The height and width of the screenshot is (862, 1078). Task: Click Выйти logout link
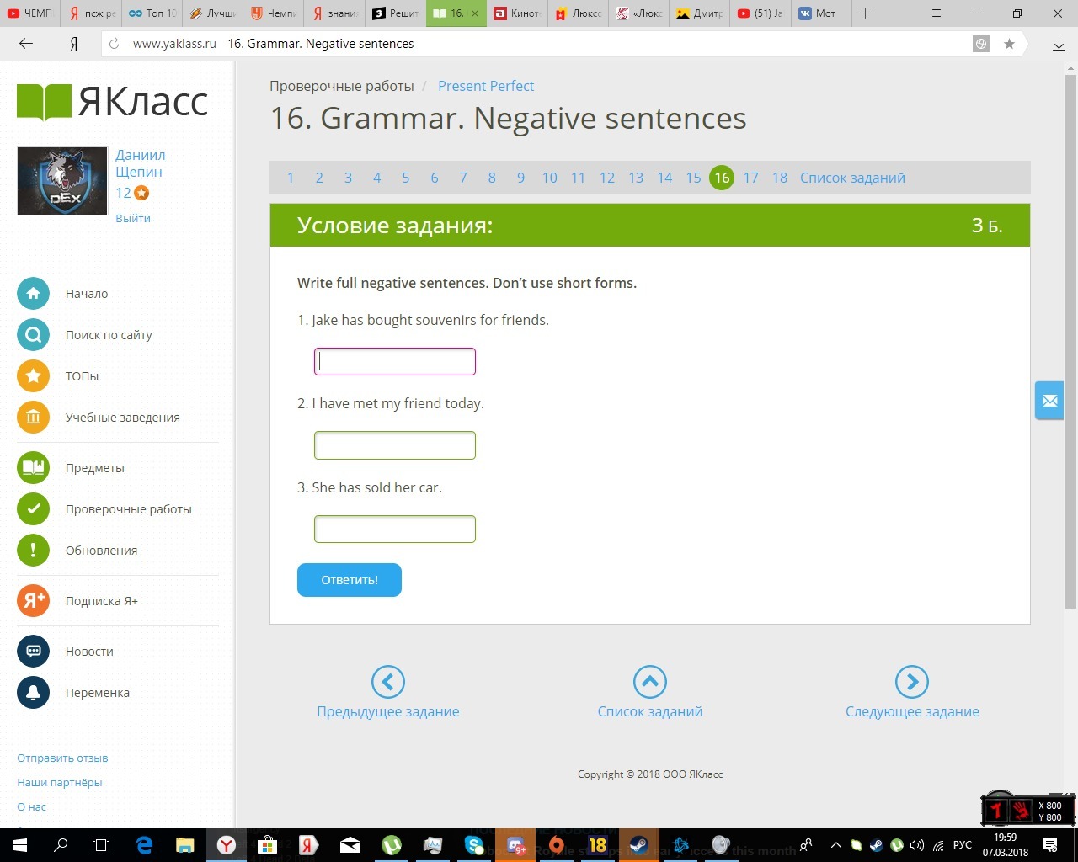tap(133, 218)
